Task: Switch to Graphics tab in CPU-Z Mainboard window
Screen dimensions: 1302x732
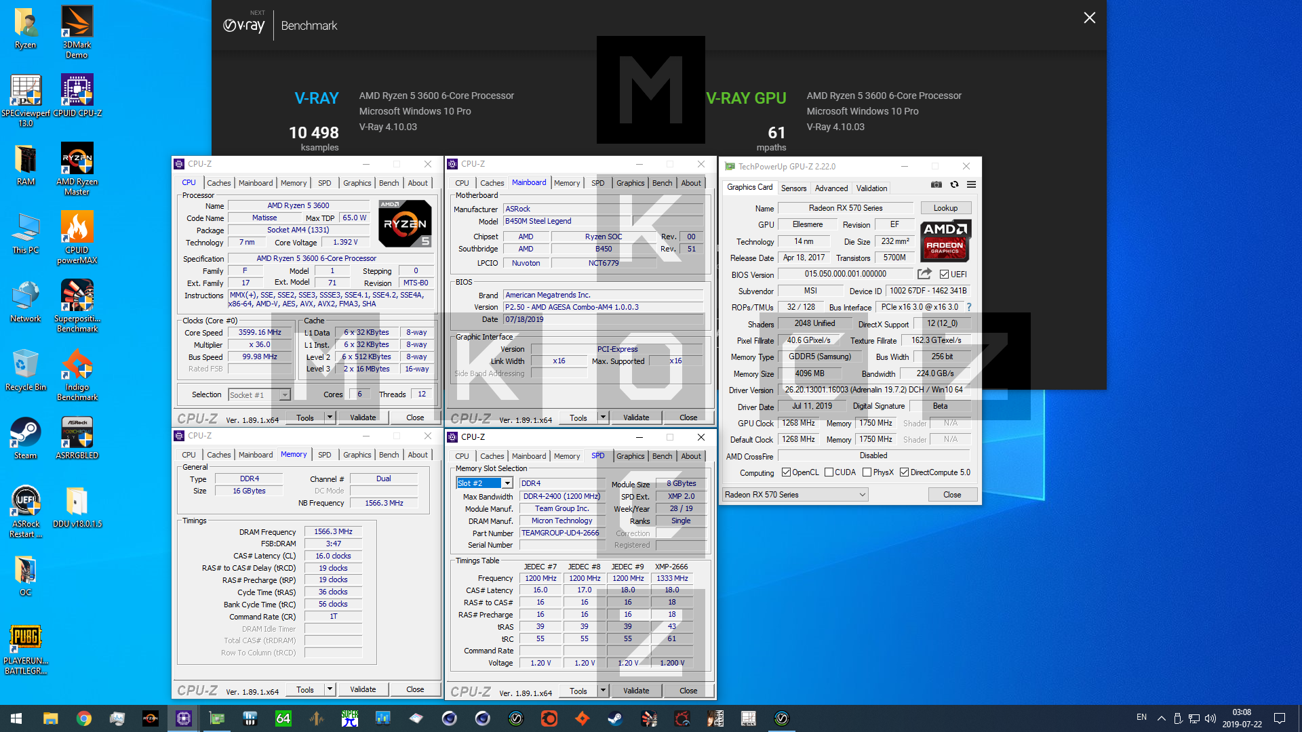Action: pyautogui.click(x=630, y=183)
